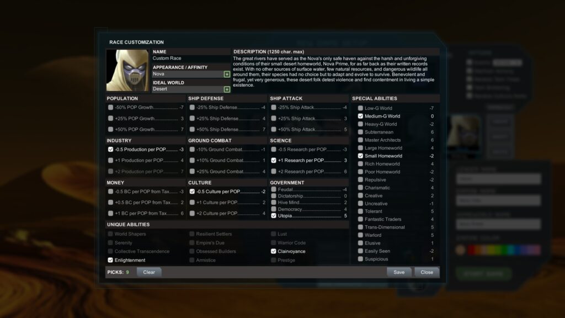The width and height of the screenshot is (565, 318).
Task: Tick the +25% Ship Attack checkbox
Action: tap(274, 118)
